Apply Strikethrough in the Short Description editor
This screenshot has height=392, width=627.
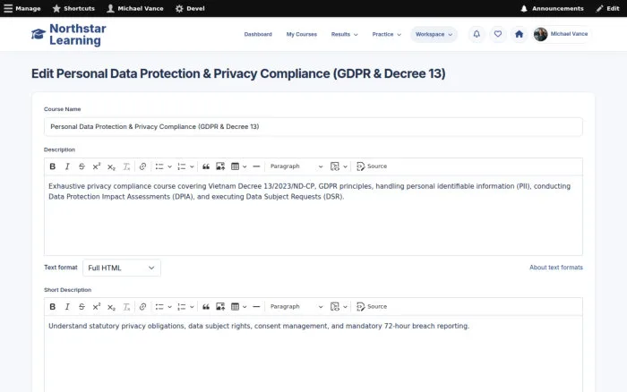click(x=82, y=306)
